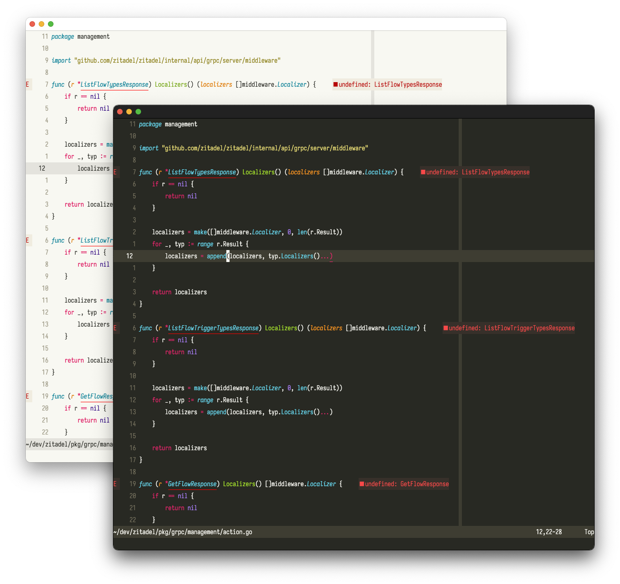620x584 pixels.
Task: Click 'localizers' parameter name in light window signature
Action: [x=216, y=84]
